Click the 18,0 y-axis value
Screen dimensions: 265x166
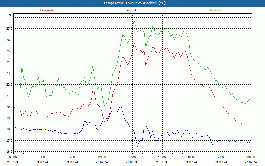[x=9, y=129]
